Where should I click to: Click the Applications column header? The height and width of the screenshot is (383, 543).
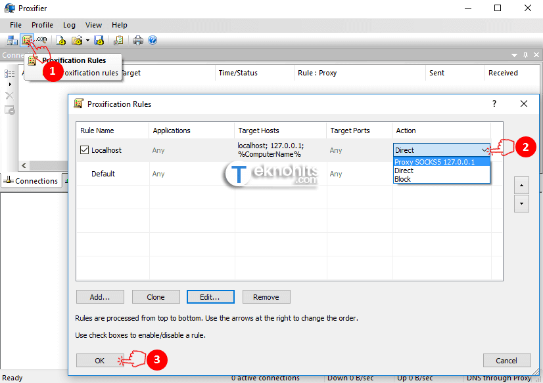coord(191,131)
